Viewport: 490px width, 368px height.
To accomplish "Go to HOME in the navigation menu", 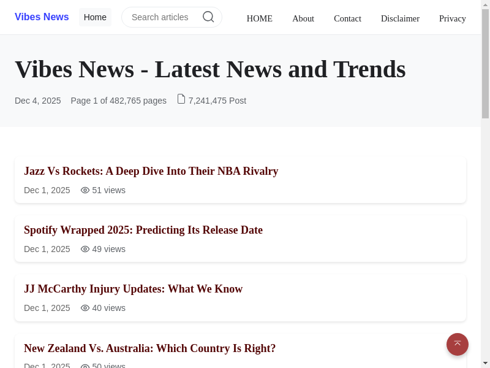I will coord(259,18).
